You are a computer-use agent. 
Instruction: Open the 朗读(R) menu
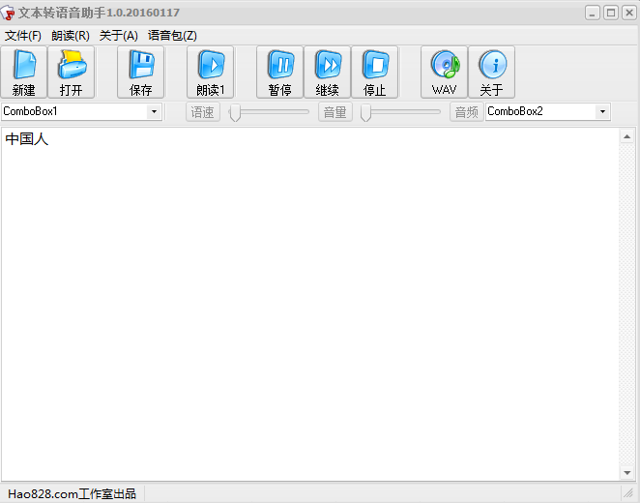[x=71, y=36]
